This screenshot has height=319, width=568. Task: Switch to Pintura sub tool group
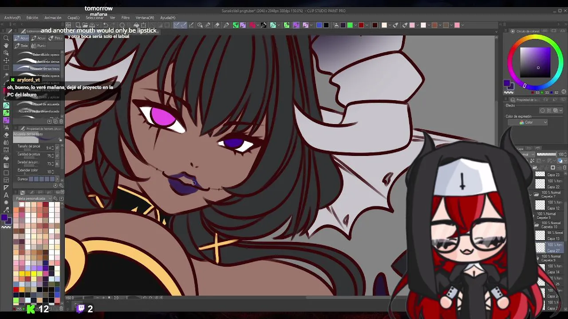tap(55, 38)
